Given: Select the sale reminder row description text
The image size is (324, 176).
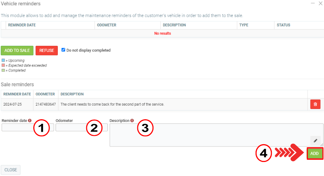Looking at the screenshot, I should (112, 104).
